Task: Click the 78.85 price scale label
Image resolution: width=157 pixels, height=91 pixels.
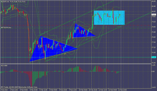Action: [153, 27]
